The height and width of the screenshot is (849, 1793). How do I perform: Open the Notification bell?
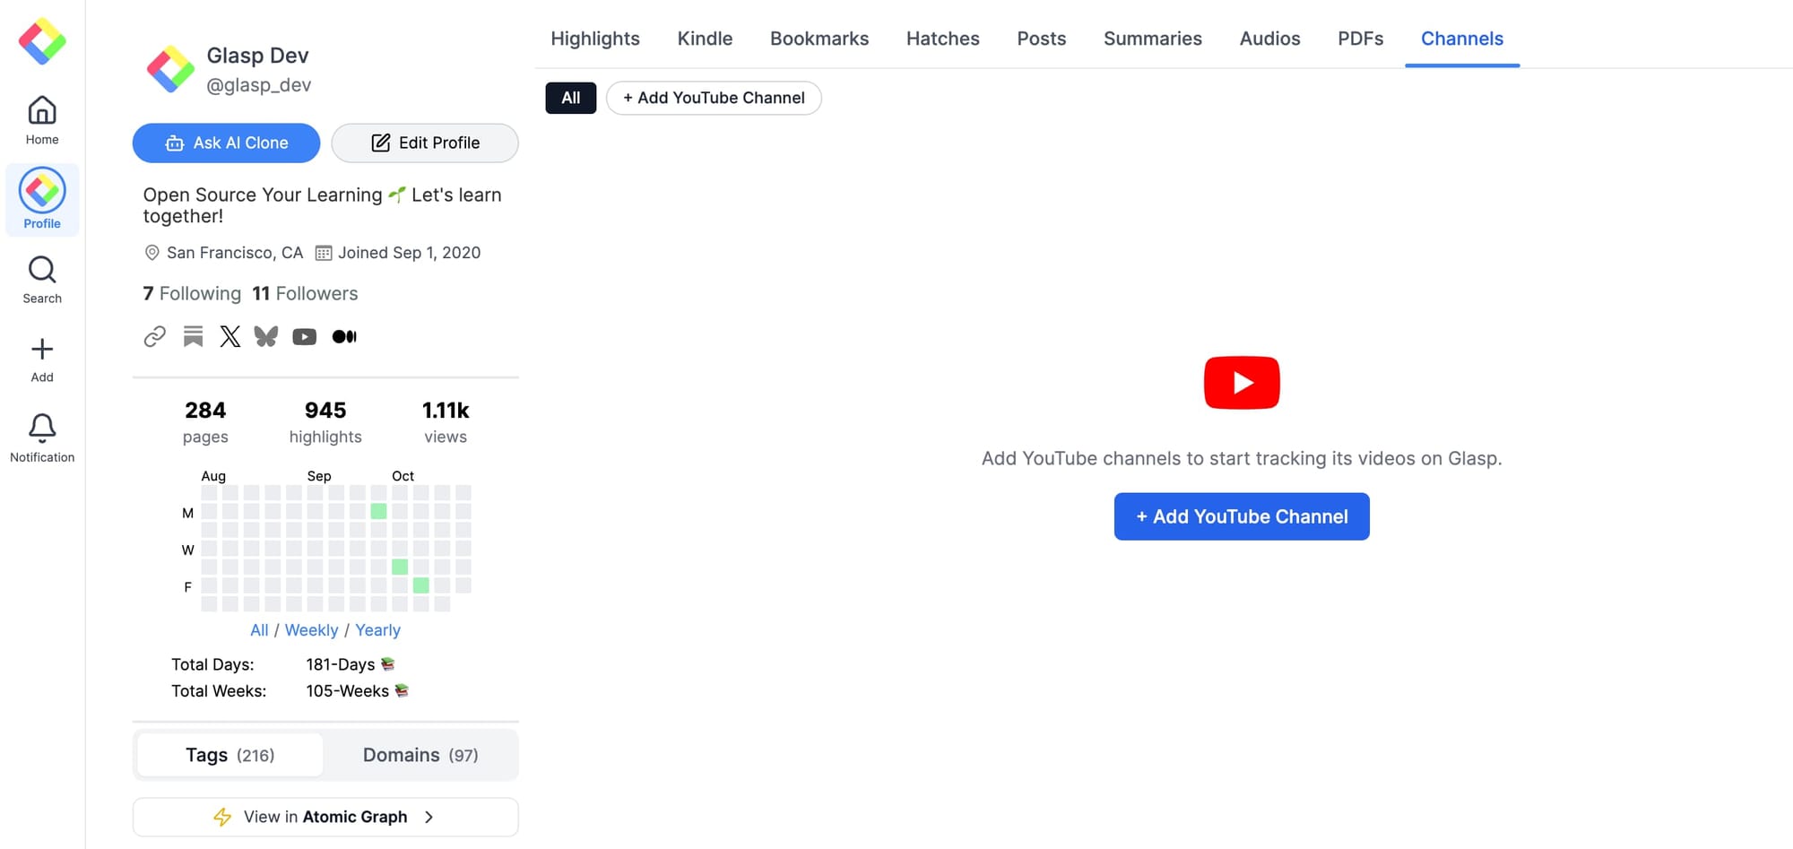[42, 437]
